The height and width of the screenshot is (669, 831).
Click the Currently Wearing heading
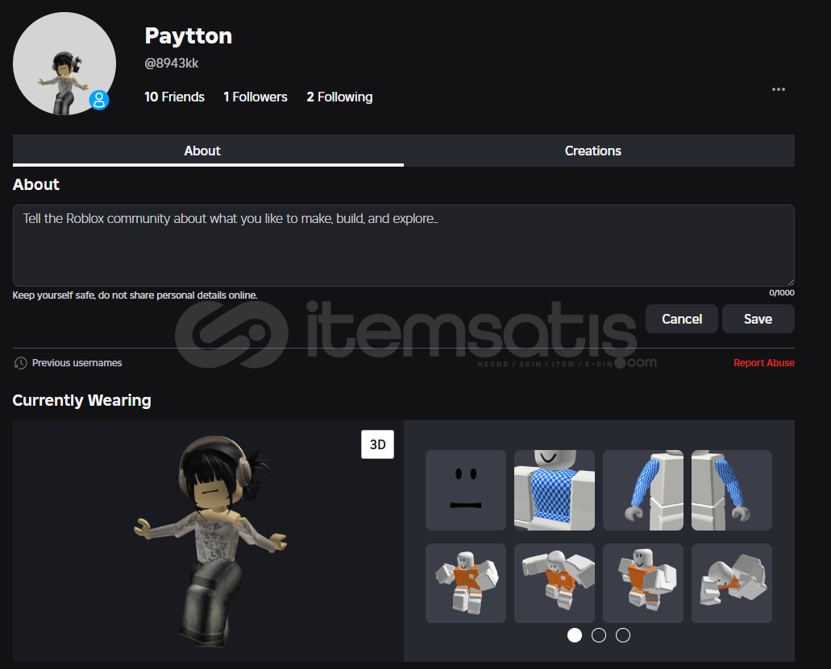[81, 401]
